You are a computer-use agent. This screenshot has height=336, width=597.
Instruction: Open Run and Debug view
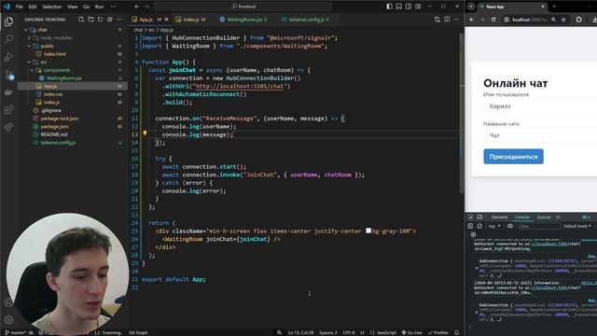(x=8, y=57)
